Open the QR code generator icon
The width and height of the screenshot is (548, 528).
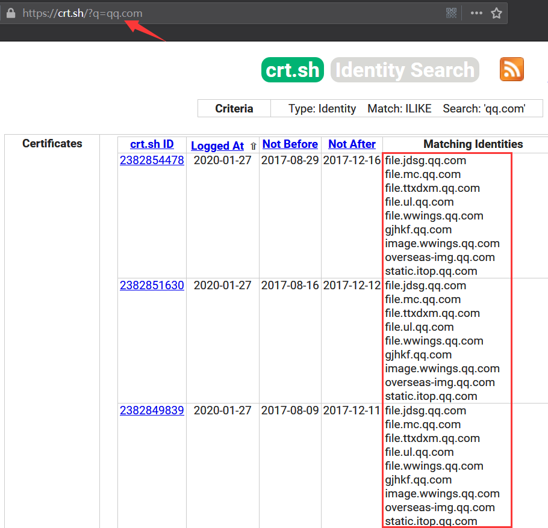click(x=451, y=13)
